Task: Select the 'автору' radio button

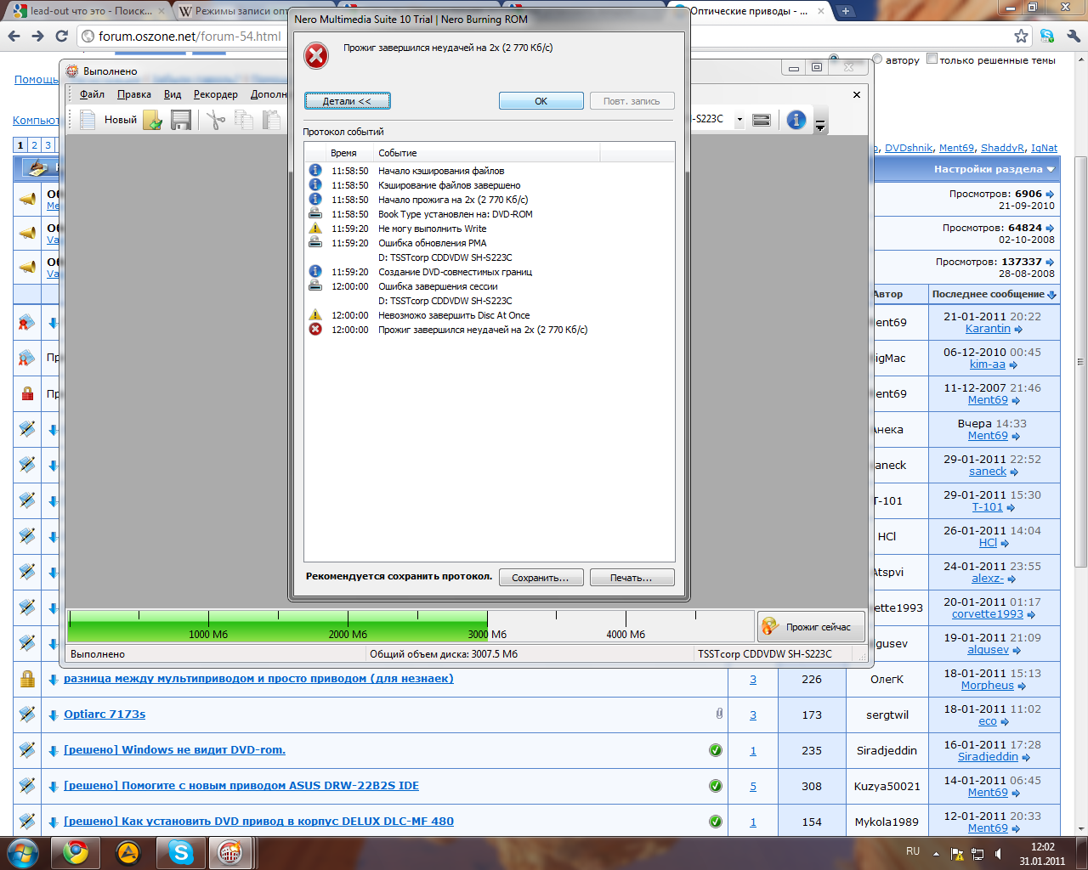Action: point(877,59)
